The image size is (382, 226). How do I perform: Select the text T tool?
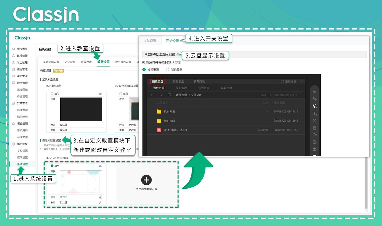pyautogui.click(x=315, y=114)
